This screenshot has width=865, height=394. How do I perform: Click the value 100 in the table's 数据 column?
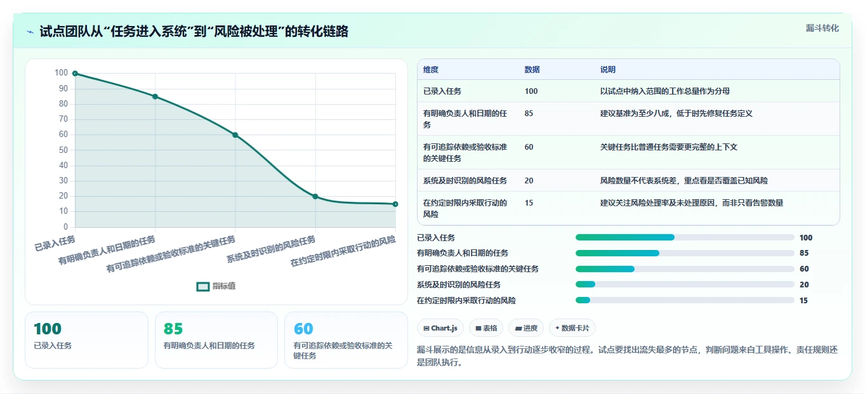pyautogui.click(x=531, y=91)
